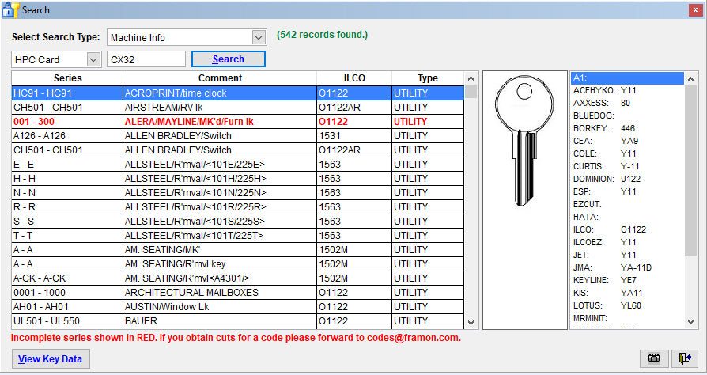The width and height of the screenshot is (707, 375).
Task: Select the ALERA/MAYLINE red row
Action: click(220, 122)
